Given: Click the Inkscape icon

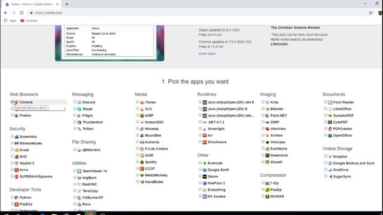Looking at the screenshot, I should click(268, 142).
